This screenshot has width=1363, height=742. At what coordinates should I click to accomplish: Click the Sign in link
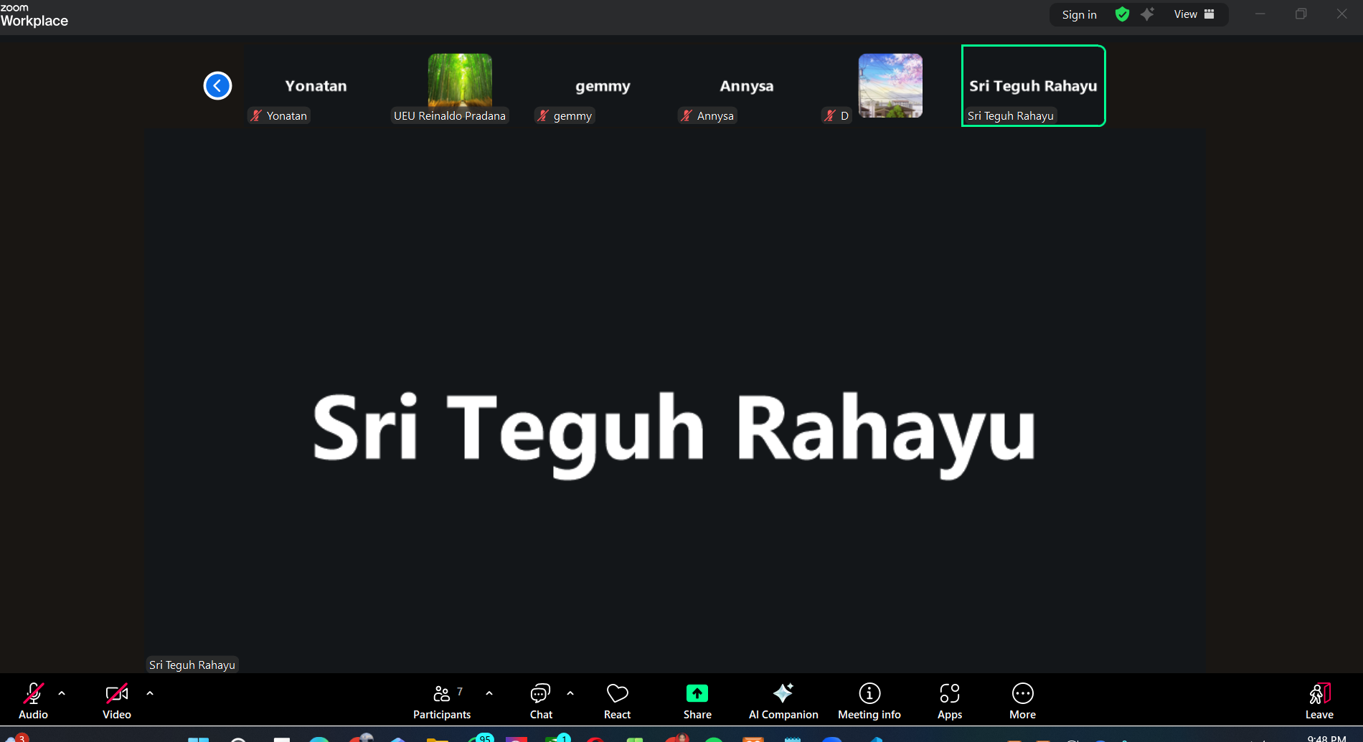(x=1079, y=14)
